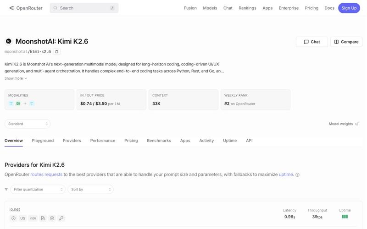The image size is (367, 229).
Task: Follow the uptime link in the description
Action: [286, 174]
